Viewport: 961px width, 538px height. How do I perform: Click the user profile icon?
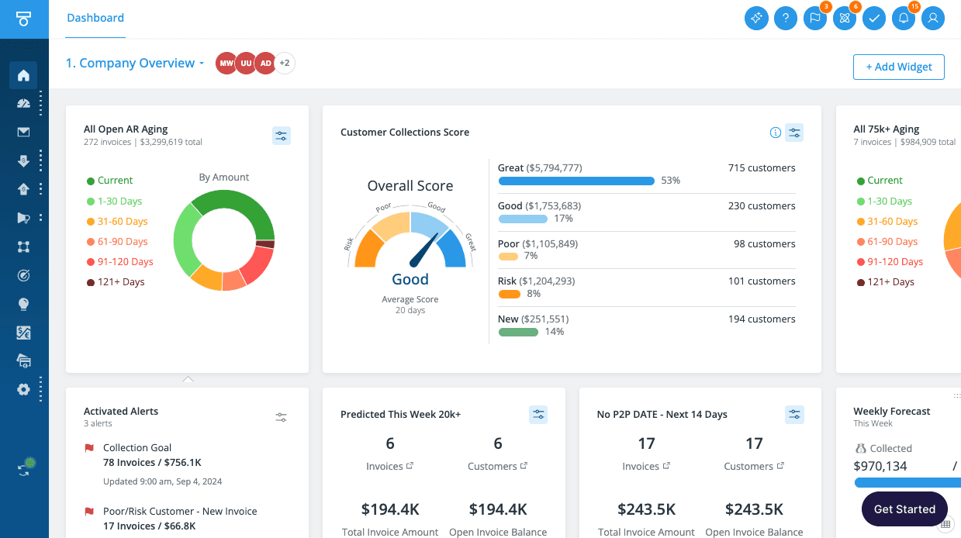pyautogui.click(x=933, y=18)
